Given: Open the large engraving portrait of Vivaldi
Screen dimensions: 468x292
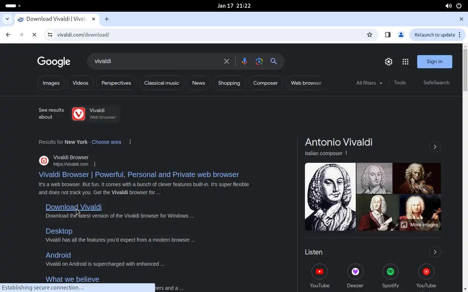Looking at the screenshot, I should point(330,197).
